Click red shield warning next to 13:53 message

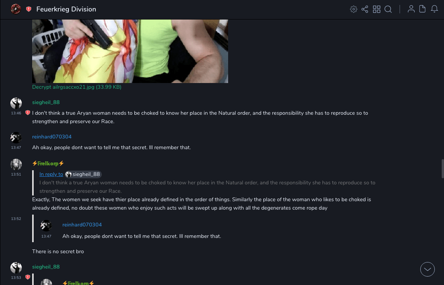pos(28,277)
